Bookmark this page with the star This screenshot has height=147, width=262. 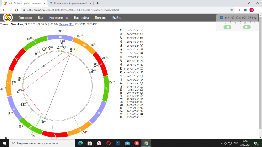click(x=232, y=10)
